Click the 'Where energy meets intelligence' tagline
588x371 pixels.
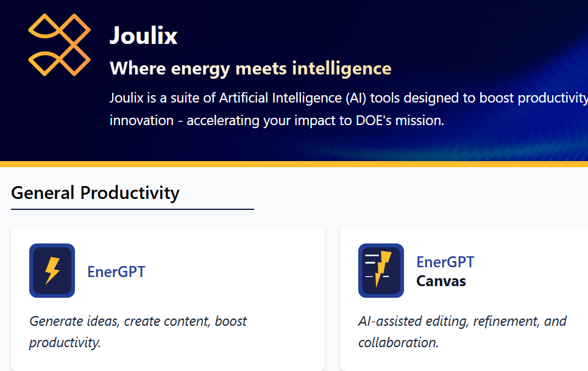(250, 68)
